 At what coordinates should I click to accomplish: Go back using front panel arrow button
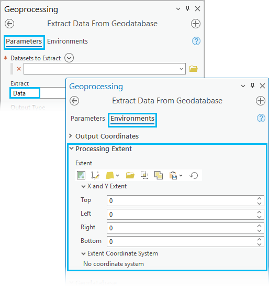[x=74, y=101]
